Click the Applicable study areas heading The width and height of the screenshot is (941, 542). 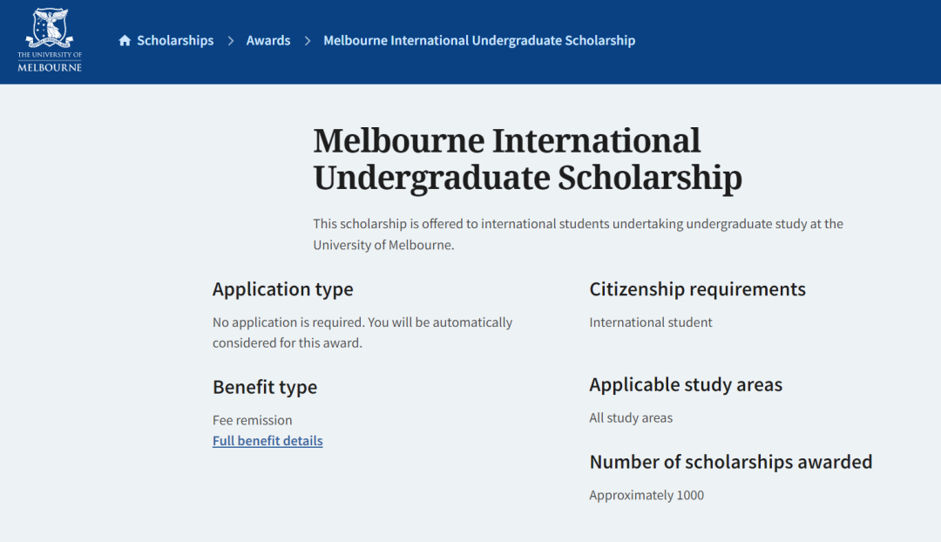[686, 384]
